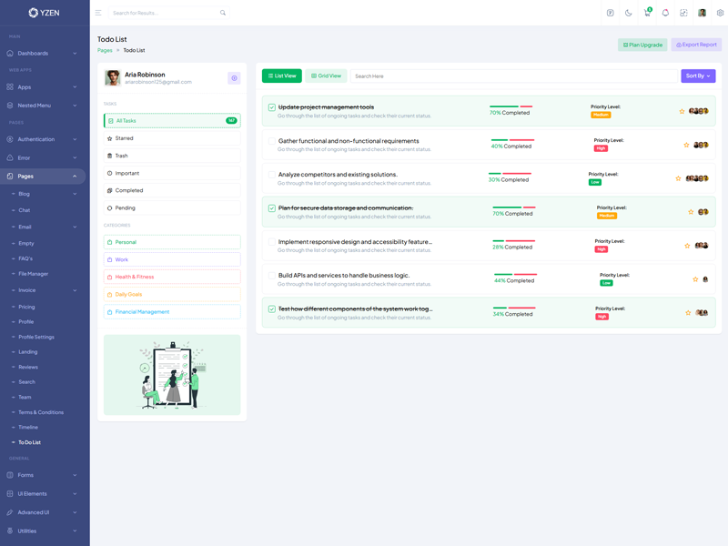Select the Health & Fitness category

pyautogui.click(x=171, y=277)
